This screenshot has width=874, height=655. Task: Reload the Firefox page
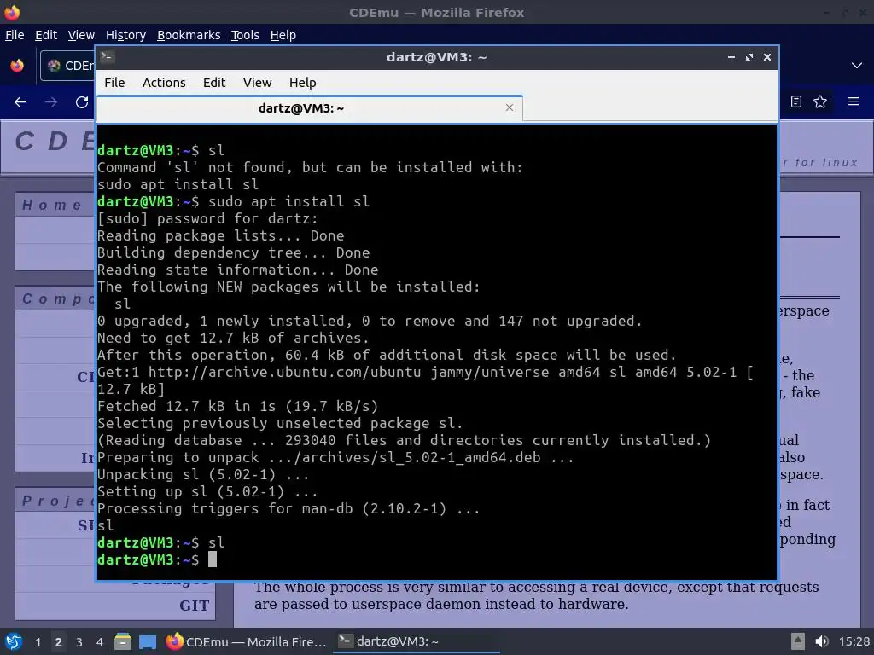coord(82,102)
